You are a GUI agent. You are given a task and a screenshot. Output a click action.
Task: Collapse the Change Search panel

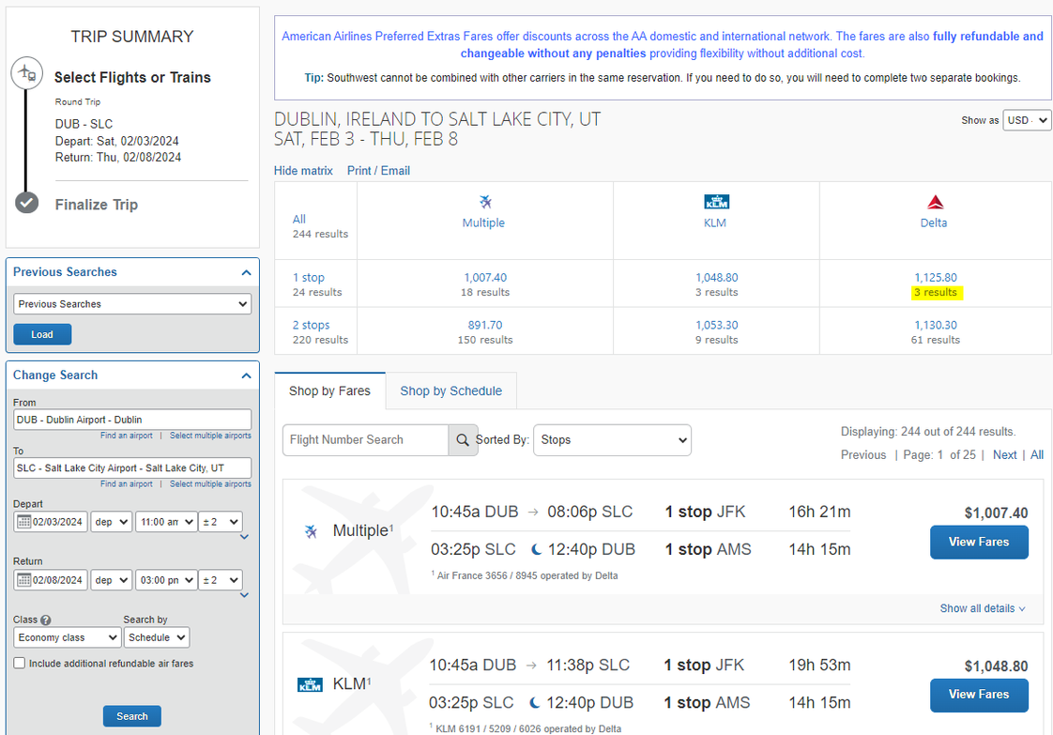tap(246, 375)
